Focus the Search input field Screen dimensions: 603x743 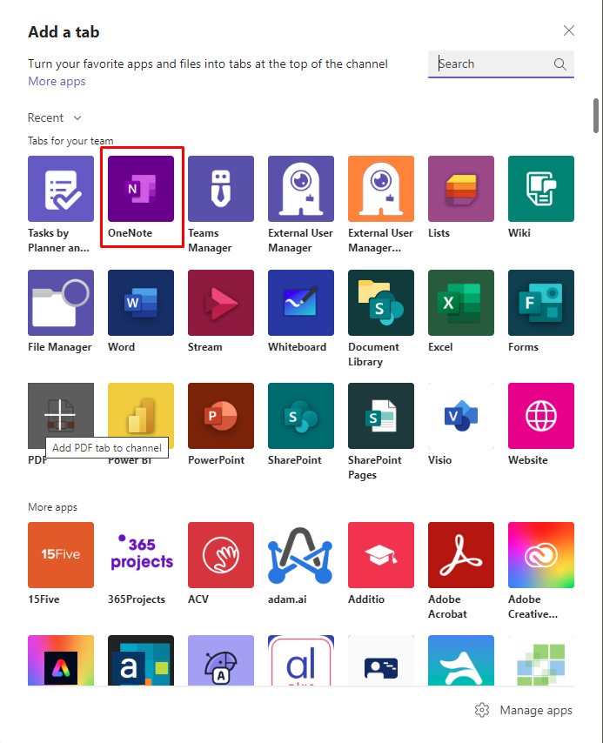point(501,64)
